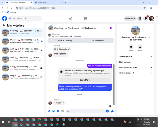Choose a sticker icon in the composer
This screenshot has width=158, height=127.
[58, 111]
